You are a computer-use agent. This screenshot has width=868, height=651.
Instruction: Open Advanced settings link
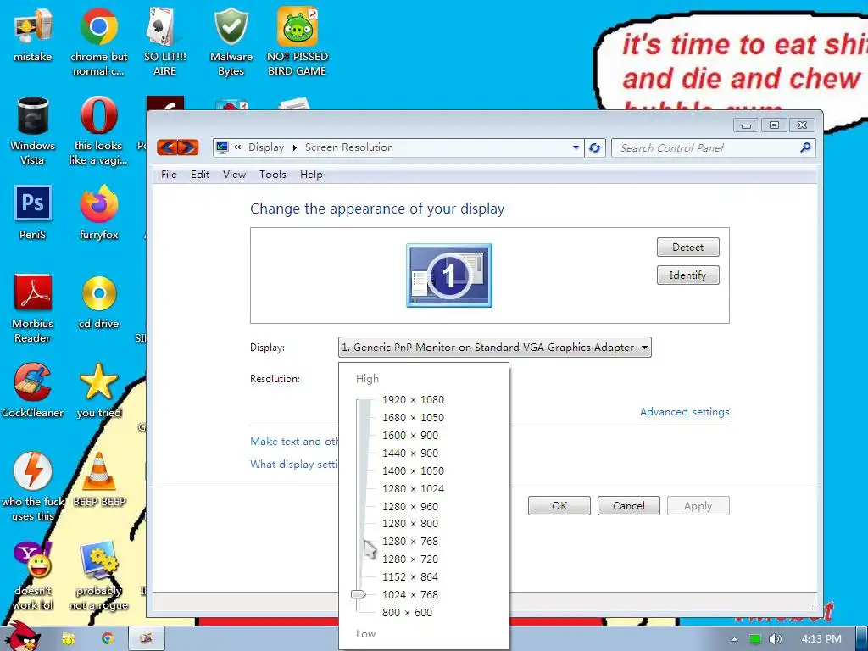(684, 411)
